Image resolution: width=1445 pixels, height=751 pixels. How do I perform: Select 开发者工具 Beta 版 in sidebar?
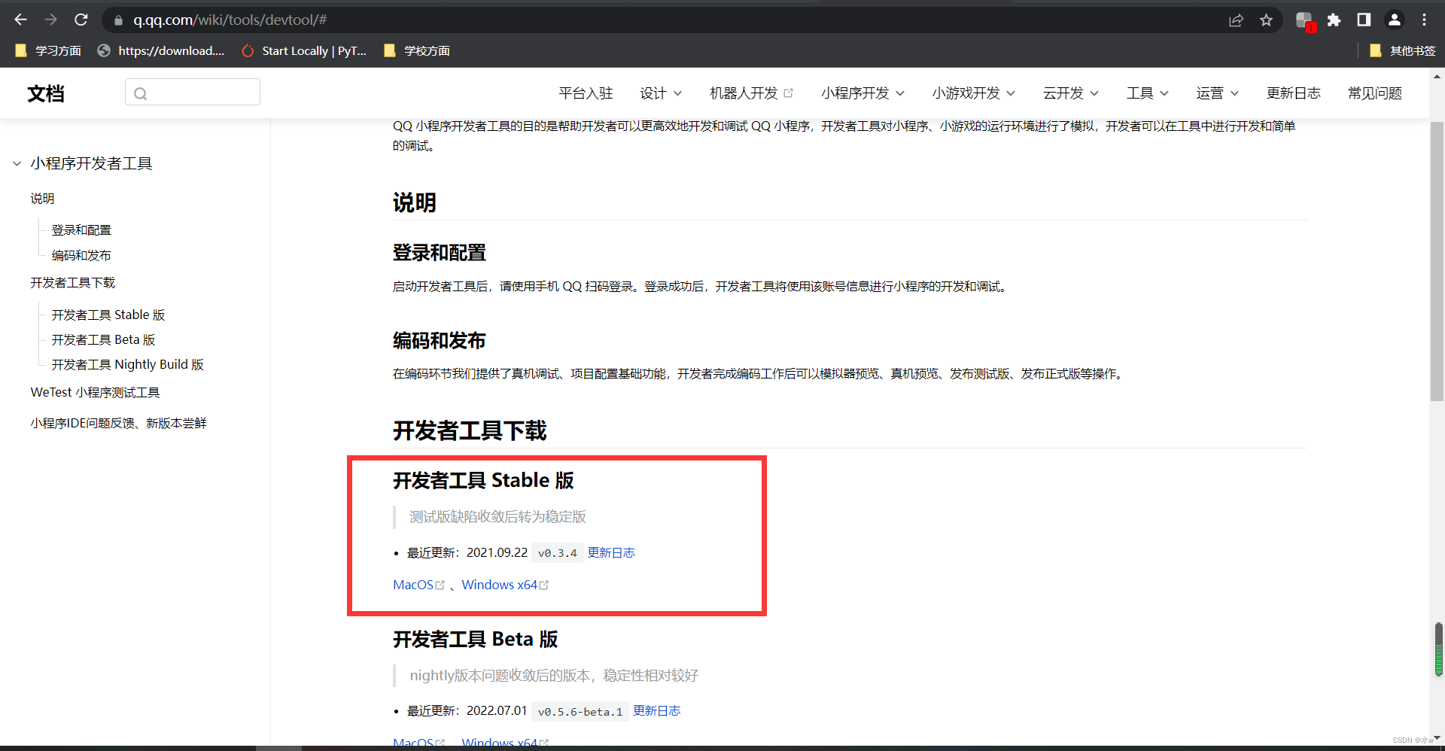click(x=103, y=339)
